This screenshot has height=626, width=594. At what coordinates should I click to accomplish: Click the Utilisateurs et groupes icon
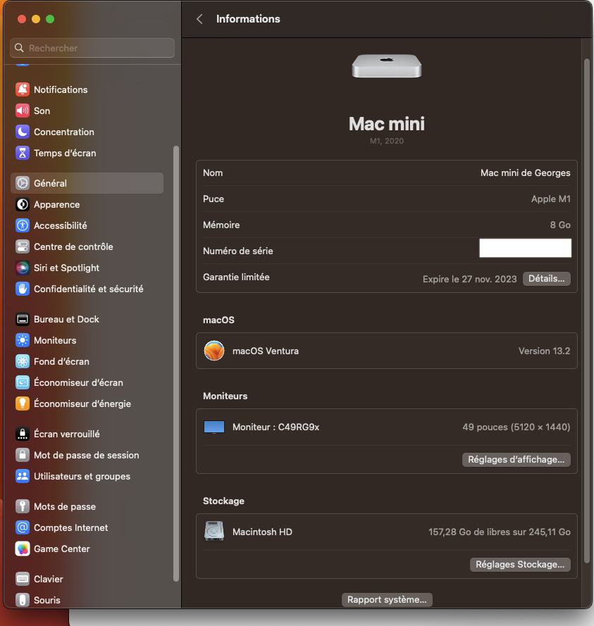pos(23,476)
